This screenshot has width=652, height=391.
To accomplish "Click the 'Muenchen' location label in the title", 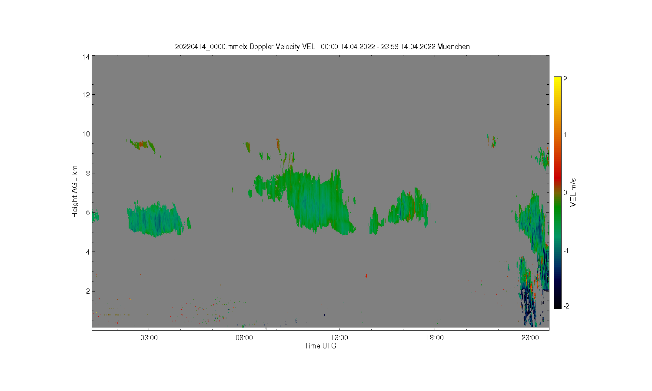I will coord(453,46).
